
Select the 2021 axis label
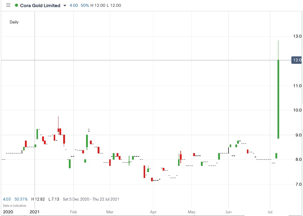[34, 212]
